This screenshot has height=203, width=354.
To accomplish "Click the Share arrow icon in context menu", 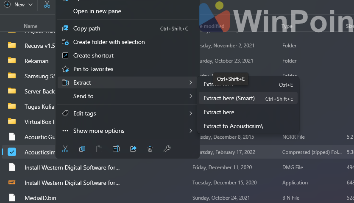I will [133, 149].
